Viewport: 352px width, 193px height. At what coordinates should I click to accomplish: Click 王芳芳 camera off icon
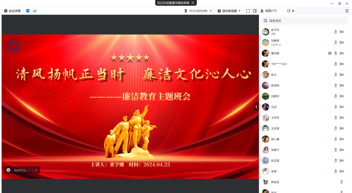click(342, 118)
